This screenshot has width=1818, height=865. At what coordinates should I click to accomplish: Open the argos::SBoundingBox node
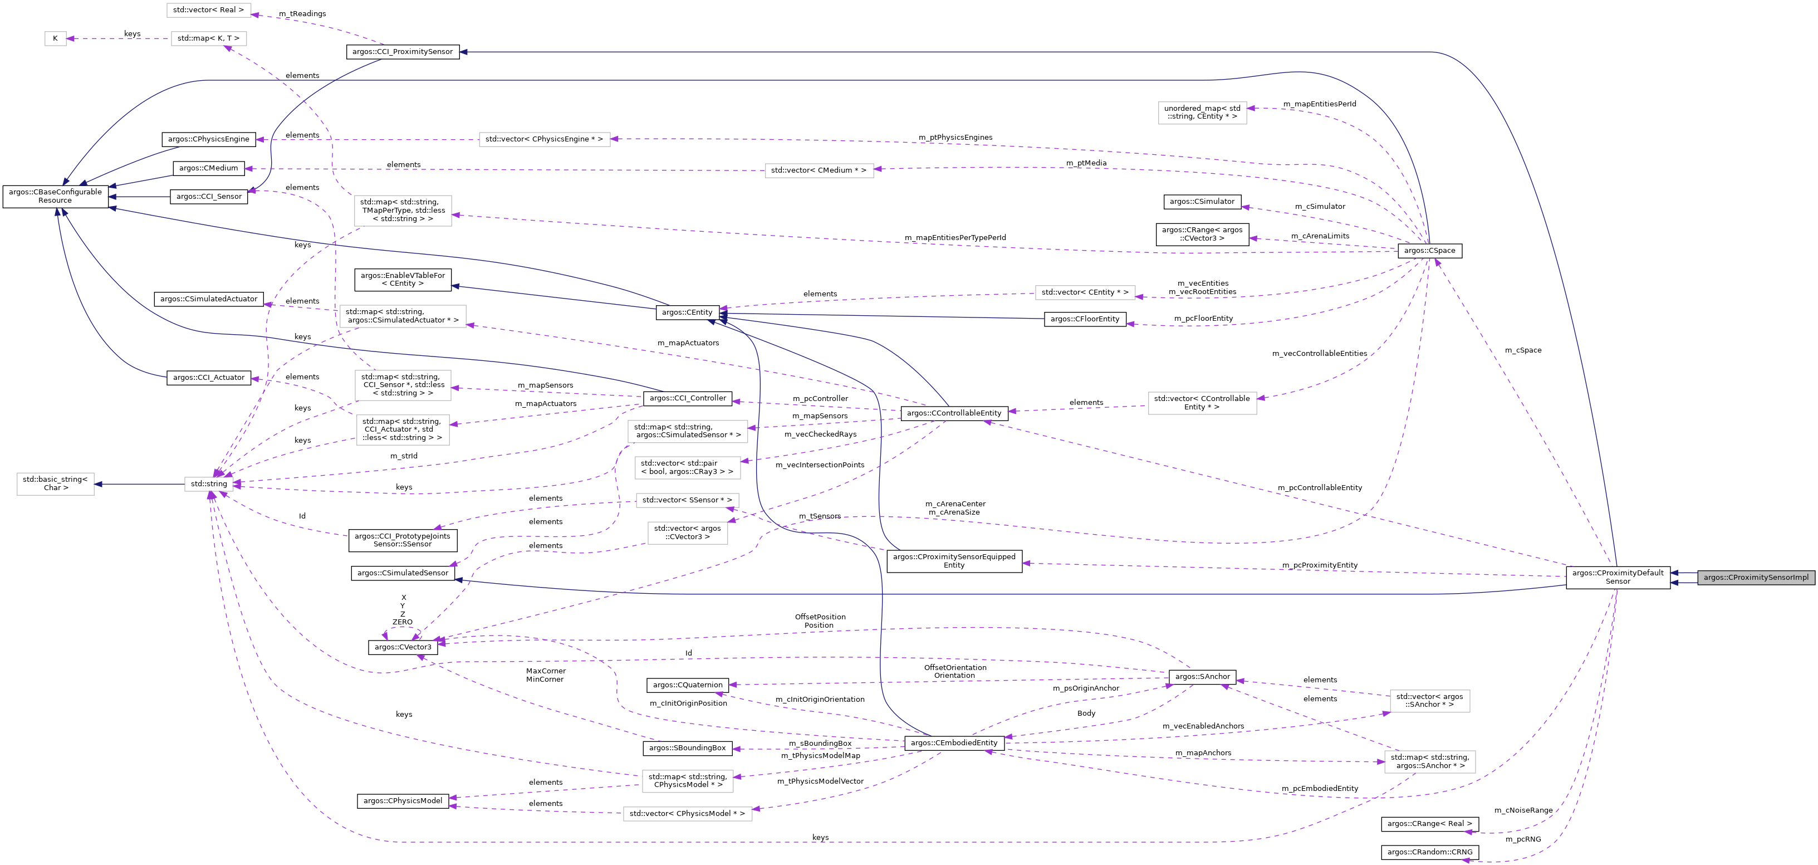tap(688, 748)
